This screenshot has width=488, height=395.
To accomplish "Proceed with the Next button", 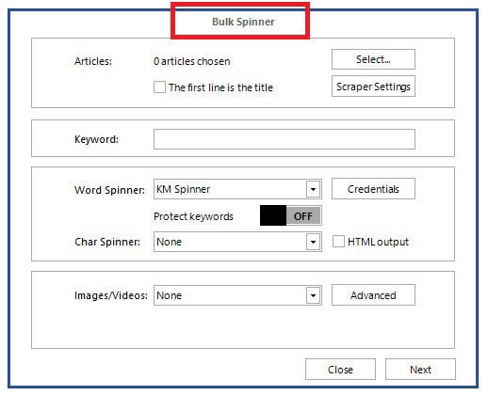I will click(420, 370).
